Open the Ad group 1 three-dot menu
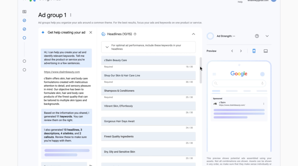This screenshot has width=298, height=166. 71,15
